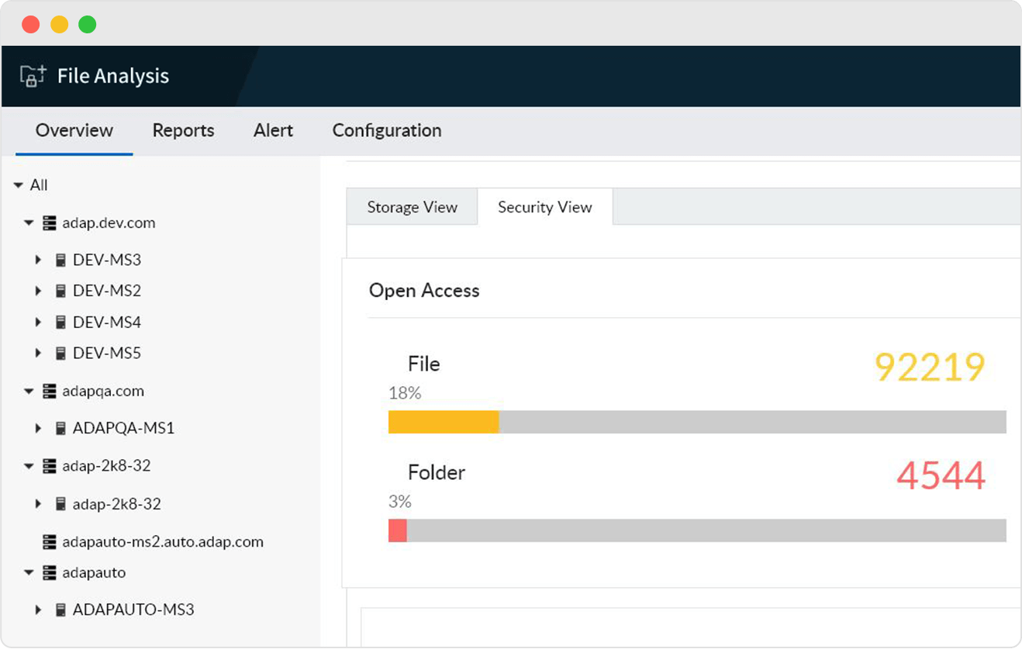The image size is (1022, 649).
Task: Click the File Analysis lock-folder icon
Action: pos(33,75)
